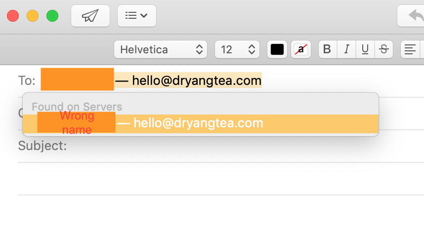This screenshot has height=231, width=424.
Task: Align text left
Action: click(410, 49)
